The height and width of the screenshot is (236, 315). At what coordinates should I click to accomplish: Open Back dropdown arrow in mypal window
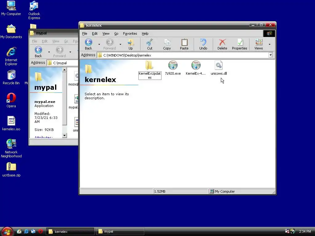click(x=49, y=52)
